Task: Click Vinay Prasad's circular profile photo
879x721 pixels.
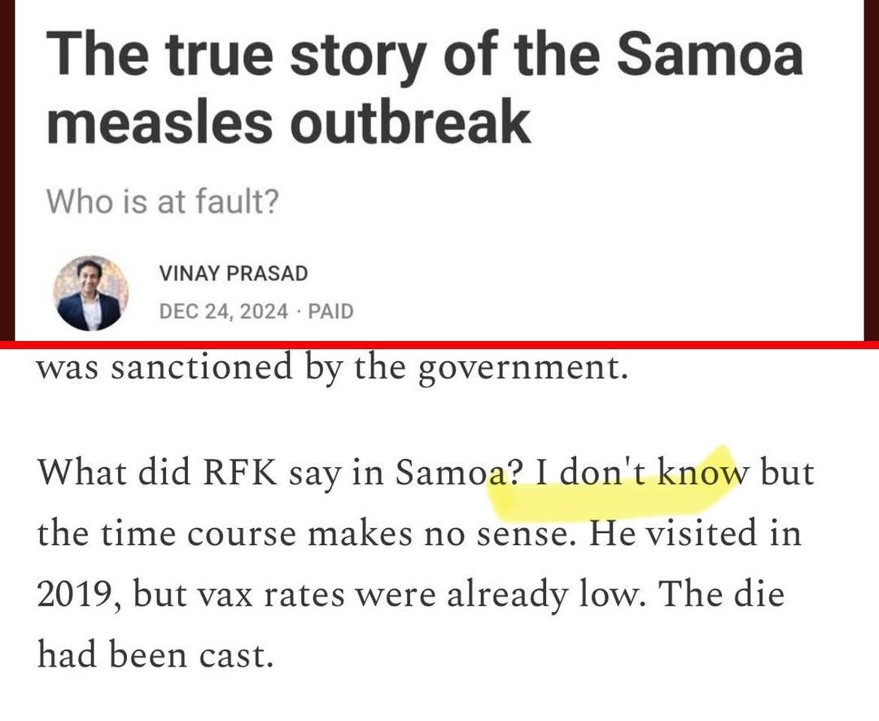Action: [91, 293]
